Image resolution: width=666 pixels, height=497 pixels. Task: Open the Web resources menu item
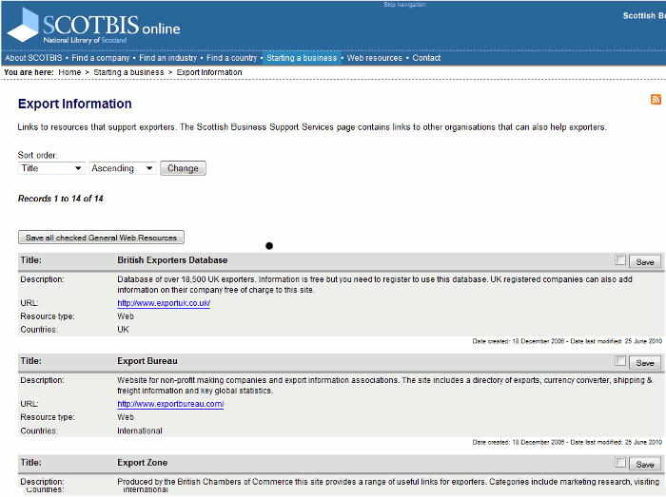[374, 58]
